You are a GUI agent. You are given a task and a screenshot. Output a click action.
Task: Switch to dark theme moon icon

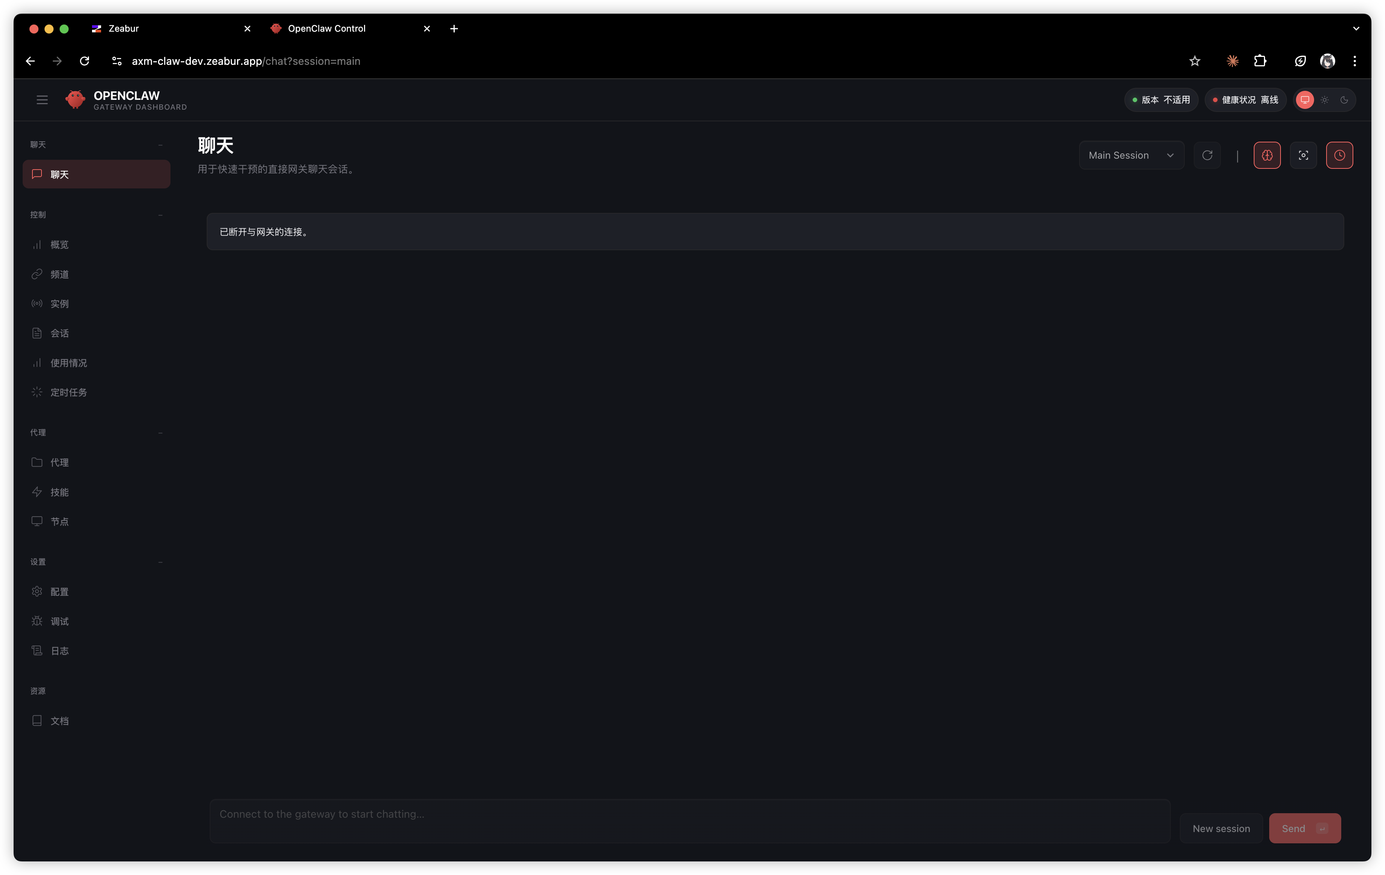(1344, 100)
